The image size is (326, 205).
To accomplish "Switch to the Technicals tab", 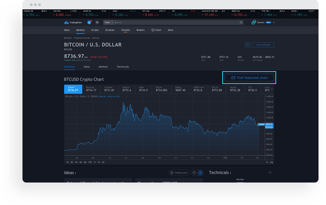I will pos(123,67).
